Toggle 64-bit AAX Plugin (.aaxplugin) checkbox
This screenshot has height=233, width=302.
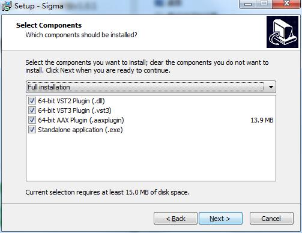pos(32,120)
